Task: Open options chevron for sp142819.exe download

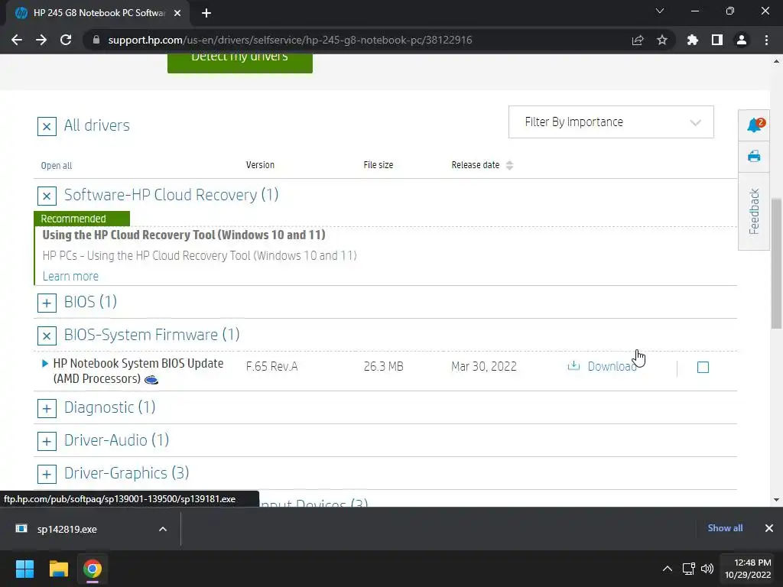Action: pyautogui.click(x=163, y=529)
